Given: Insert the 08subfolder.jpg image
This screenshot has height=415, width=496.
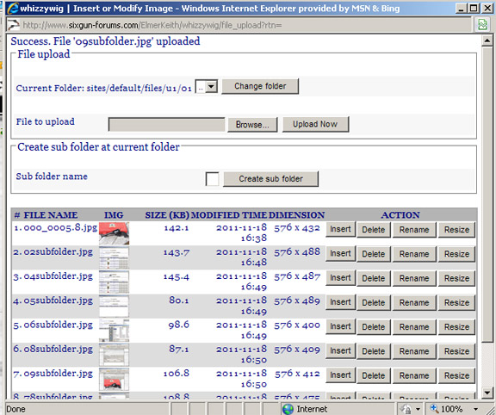Looking at the screenshot, I should [x=340, y=351].
